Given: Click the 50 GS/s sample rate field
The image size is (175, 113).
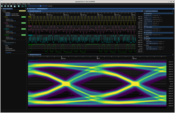Looking at the screenshot, I should point(8,14).
